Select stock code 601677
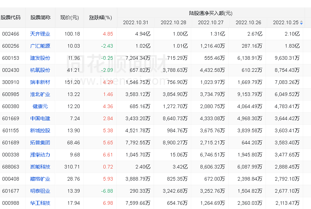Screen dimensions: 311x209 pyautogui.click(x=11, y=191)
